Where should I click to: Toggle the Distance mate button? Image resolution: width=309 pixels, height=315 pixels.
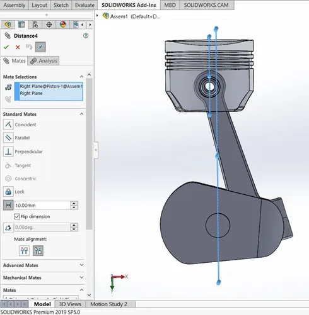tap(8, 205)
